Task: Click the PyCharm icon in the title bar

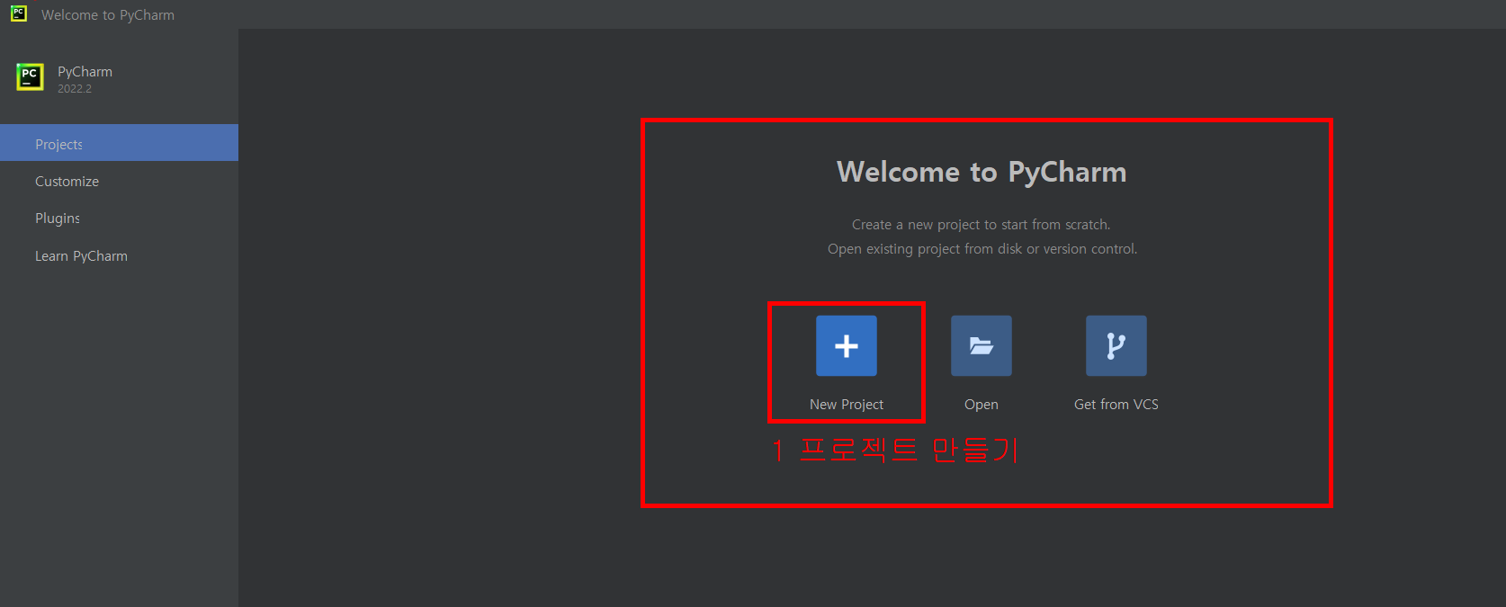Action: click(x=18, y=13)
